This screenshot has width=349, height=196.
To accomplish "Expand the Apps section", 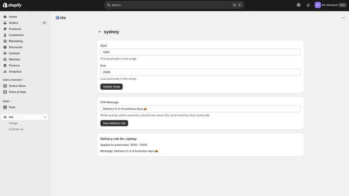I will pyautogui.click(x=7, y=101).
